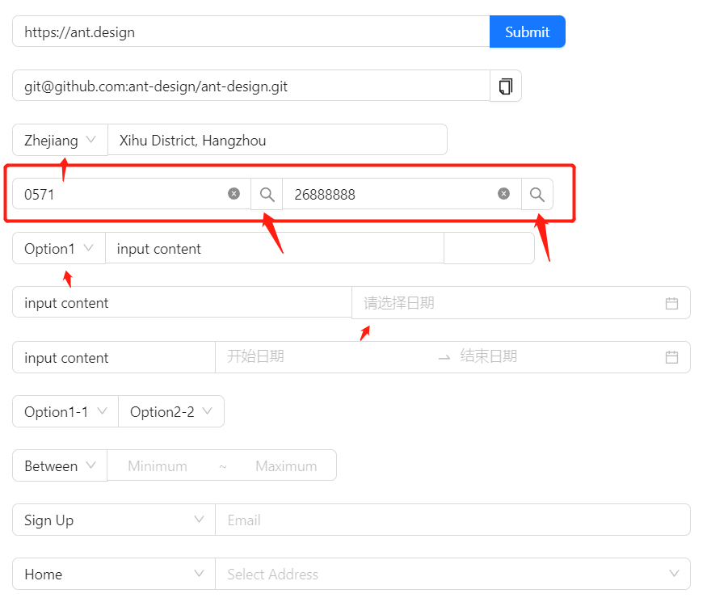Screen dimensions: 707x602
Task: Focus the git@github.com repository field
Action: [251, 86]
